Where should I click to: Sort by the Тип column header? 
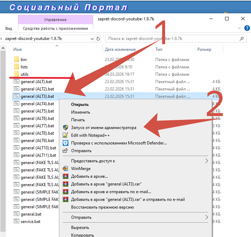click(x=159, y=49)
